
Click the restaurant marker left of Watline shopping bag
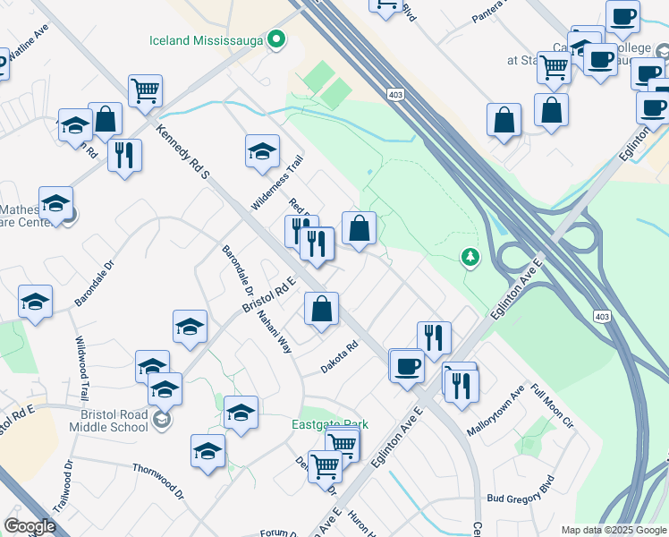(x=124, y=158)
